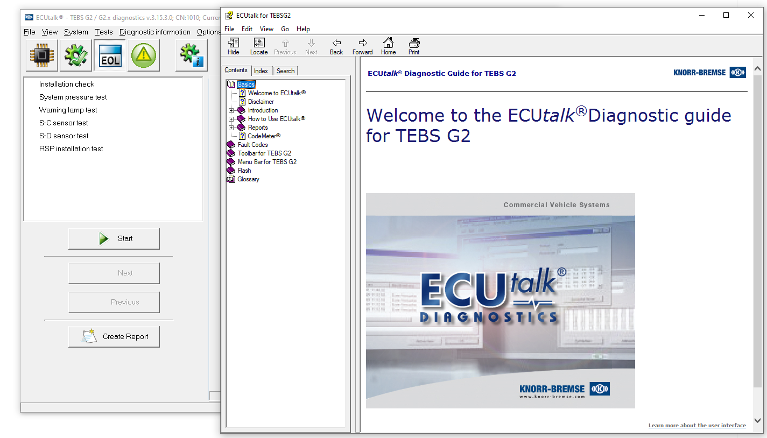Click the gear with green checkmark toolbar icon
Screen dimensions: 767x438
coord(75,55)
